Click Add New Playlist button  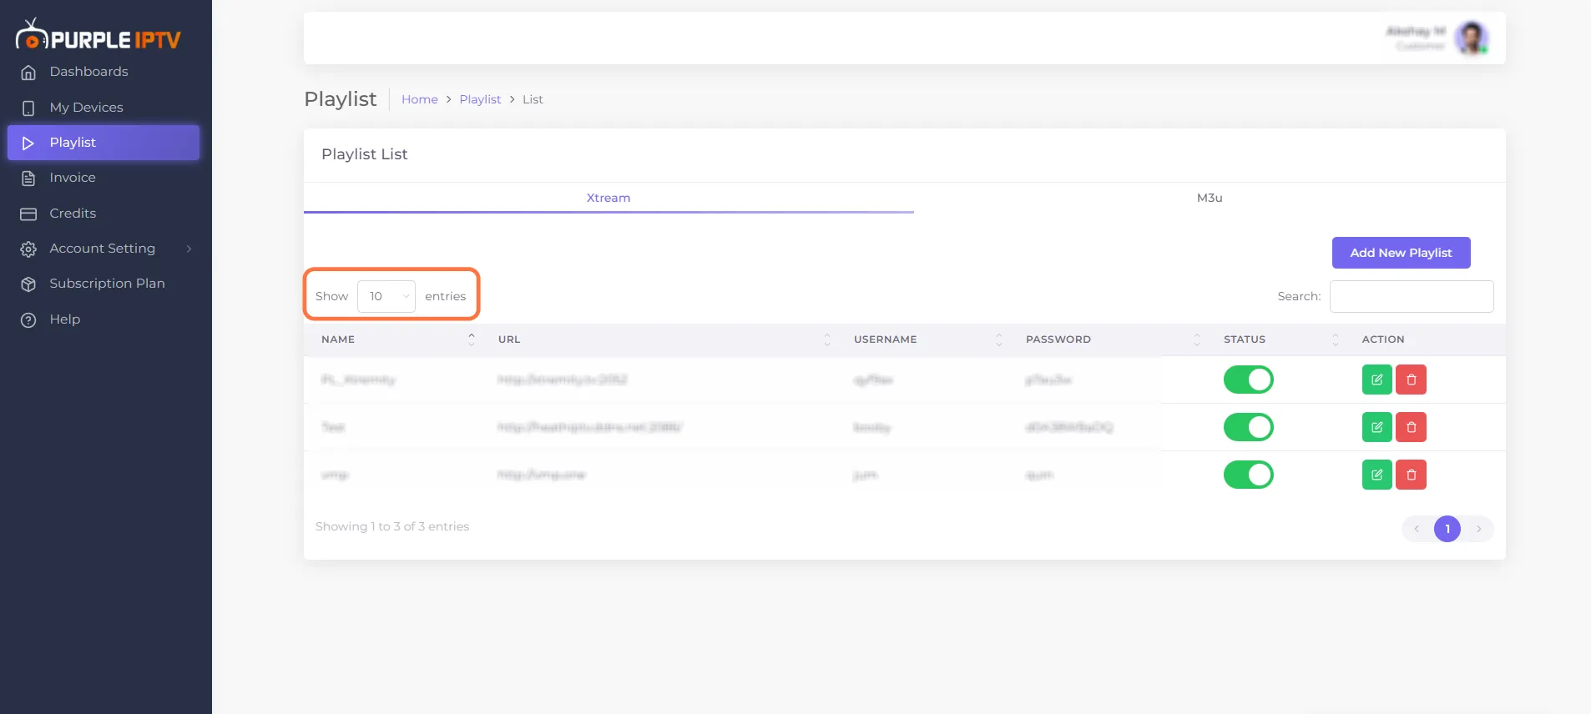pos(1401,253)
